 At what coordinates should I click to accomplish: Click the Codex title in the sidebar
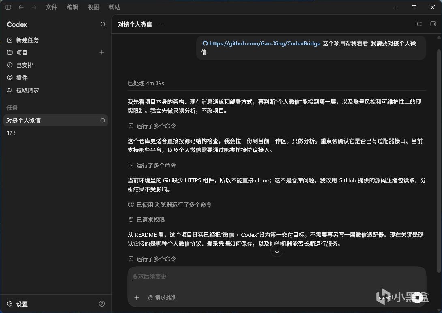[17, 24]
